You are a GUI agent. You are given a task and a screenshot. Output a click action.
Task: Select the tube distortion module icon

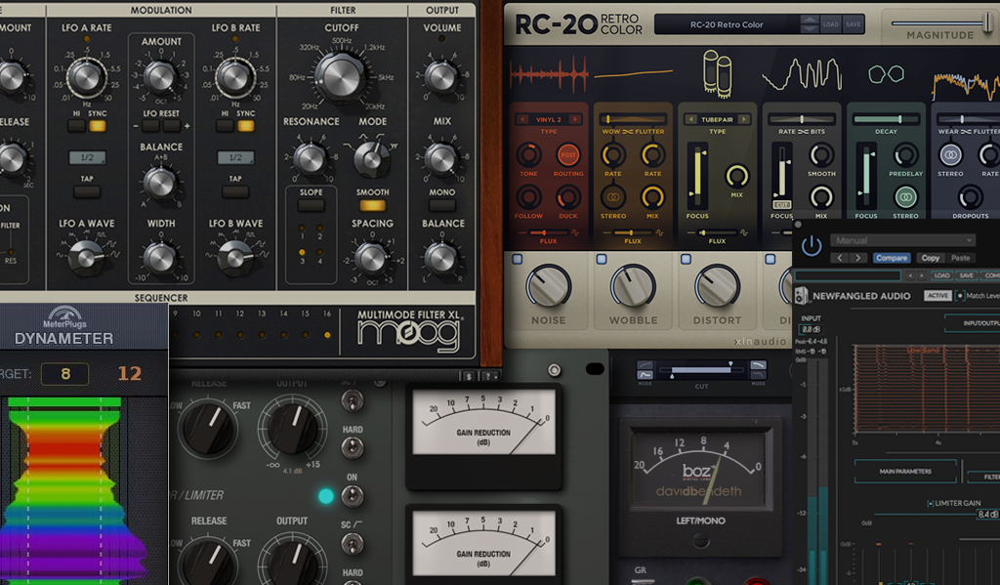click(718, 73)
